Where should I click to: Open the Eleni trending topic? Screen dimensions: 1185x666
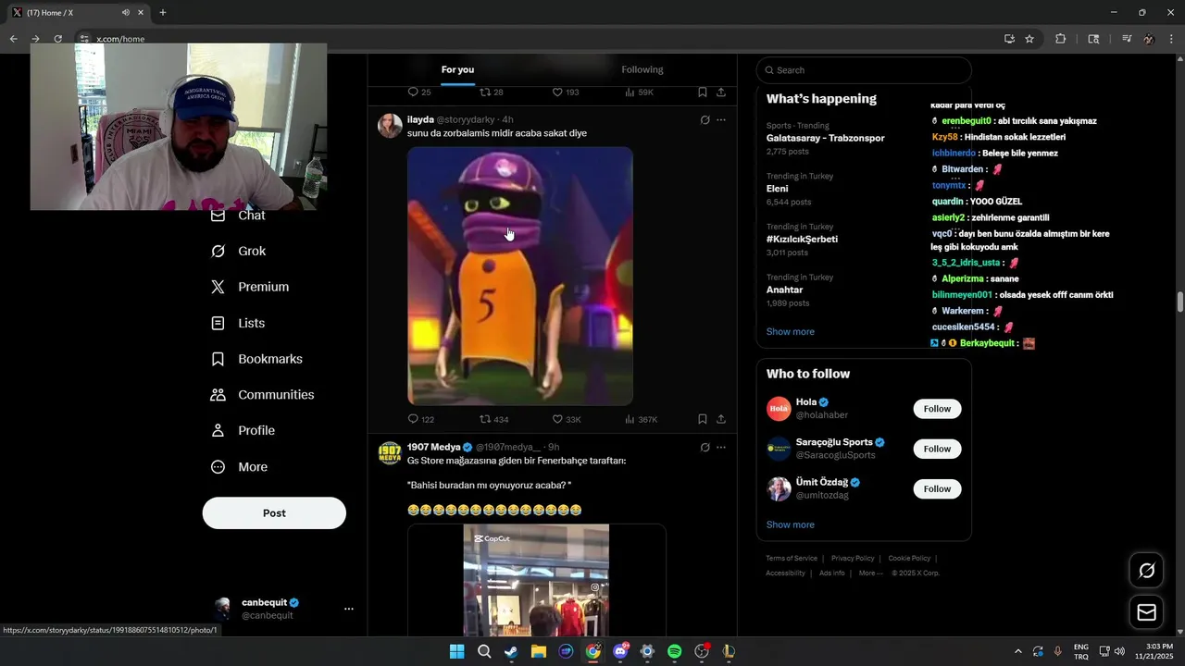(778, 189)
